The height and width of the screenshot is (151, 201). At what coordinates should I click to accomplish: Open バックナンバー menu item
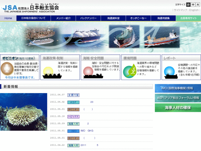pyautogui.click(x=88, y=18)
